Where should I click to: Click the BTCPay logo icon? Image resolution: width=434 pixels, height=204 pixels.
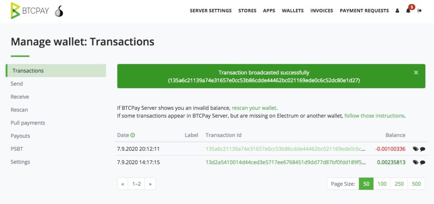click(16, 11)
